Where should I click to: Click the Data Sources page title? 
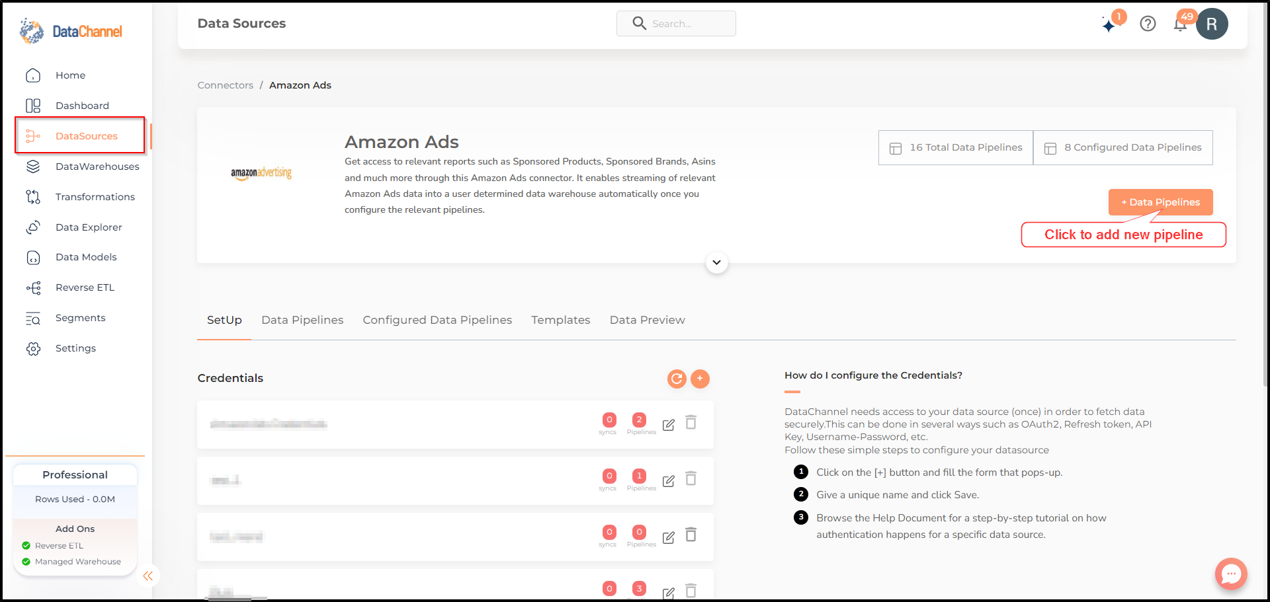pyautogui.click(x=241, y=24)
